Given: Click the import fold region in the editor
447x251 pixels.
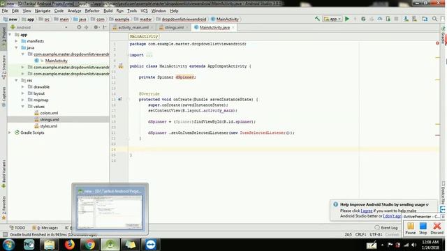Looking at the screenshot, I should [x=149, y=55].
